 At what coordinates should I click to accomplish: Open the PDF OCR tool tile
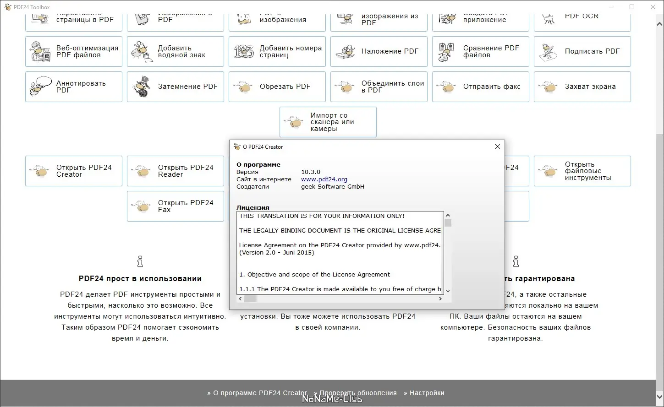click(x=582, y=22)
